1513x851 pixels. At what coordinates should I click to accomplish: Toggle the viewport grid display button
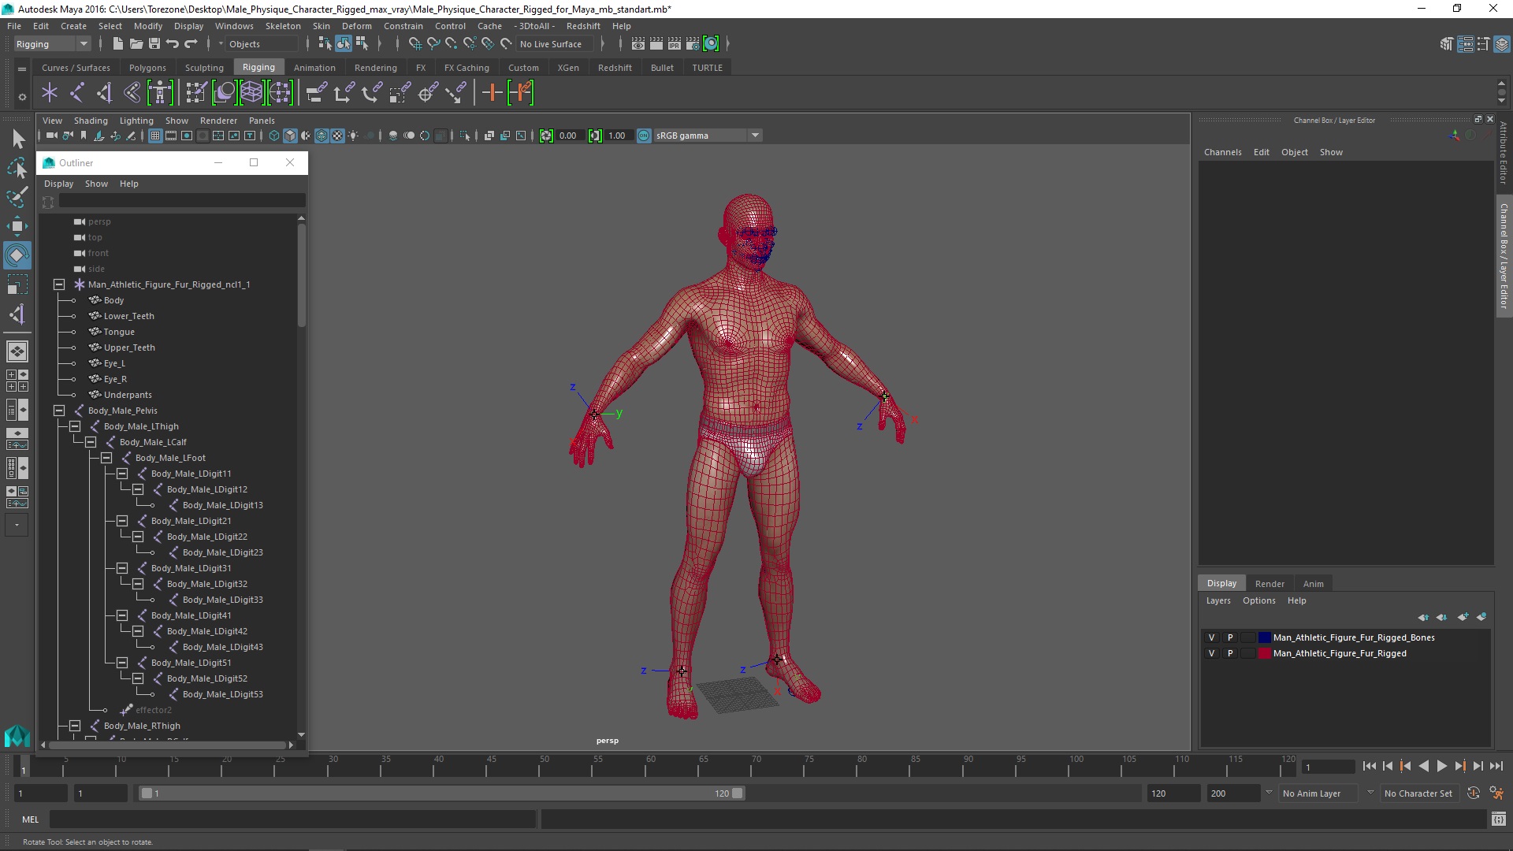(x=155, y=136)
